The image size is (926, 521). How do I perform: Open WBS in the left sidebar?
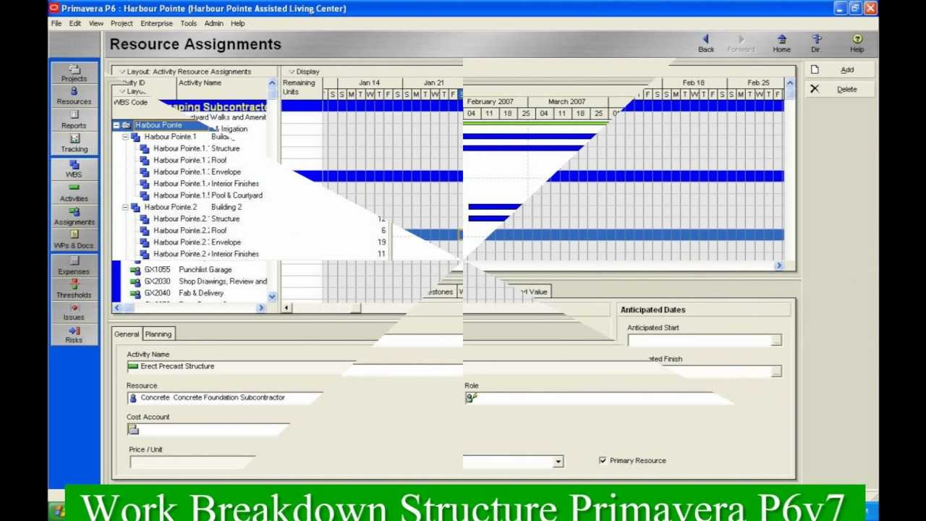(x=74, y=169)
